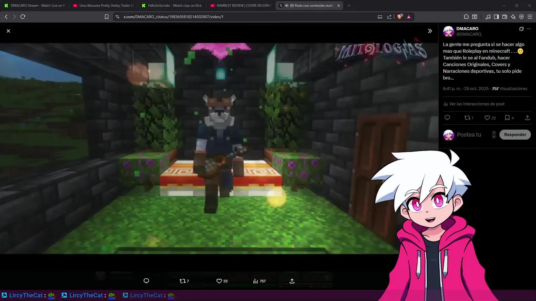Open the DMACARO display name link
Image resolution: width=536 pixels, height=301 pixels.
pyautogui.click(x=467, y=29)
